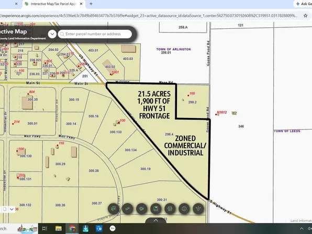
Task: Click parcel label 300.27
Action: 97,203
